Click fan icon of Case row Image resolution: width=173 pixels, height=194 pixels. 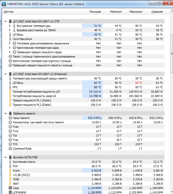(x=10, y=188)
